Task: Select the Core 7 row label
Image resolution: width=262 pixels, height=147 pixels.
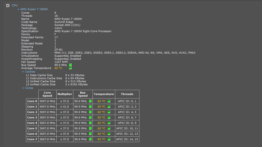Action: click(x=32, y=139)
